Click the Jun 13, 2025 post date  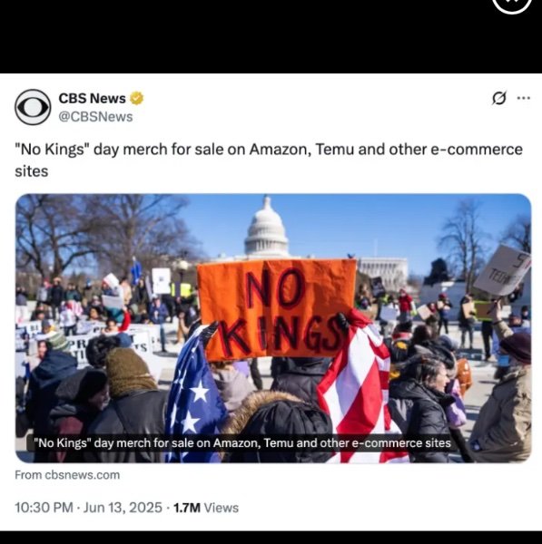123,508
